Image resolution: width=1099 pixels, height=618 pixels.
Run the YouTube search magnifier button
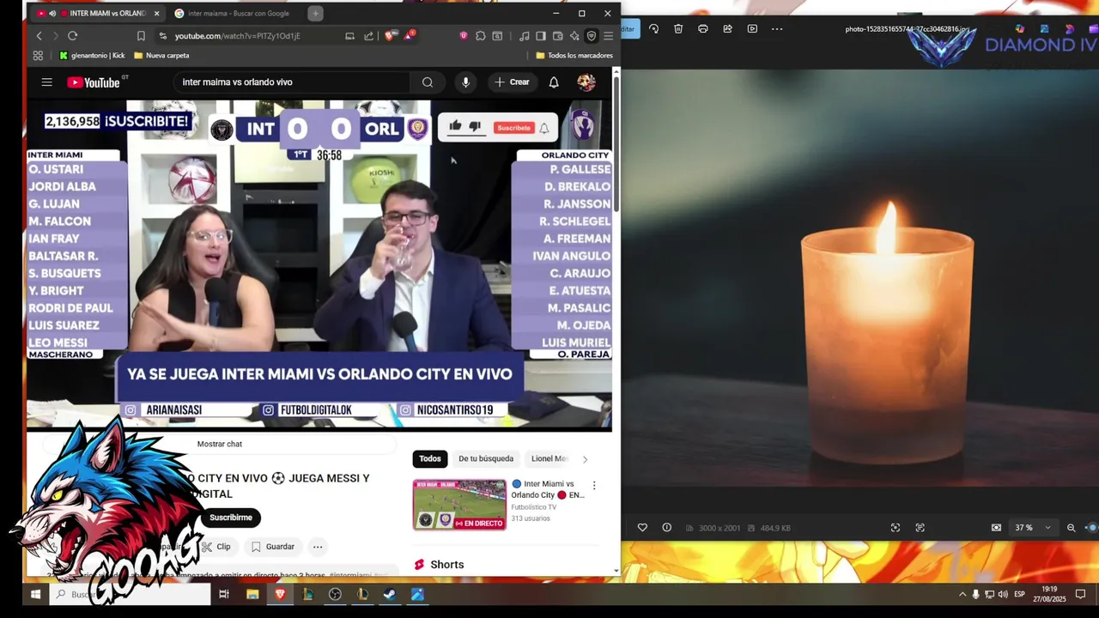(428, 82)
